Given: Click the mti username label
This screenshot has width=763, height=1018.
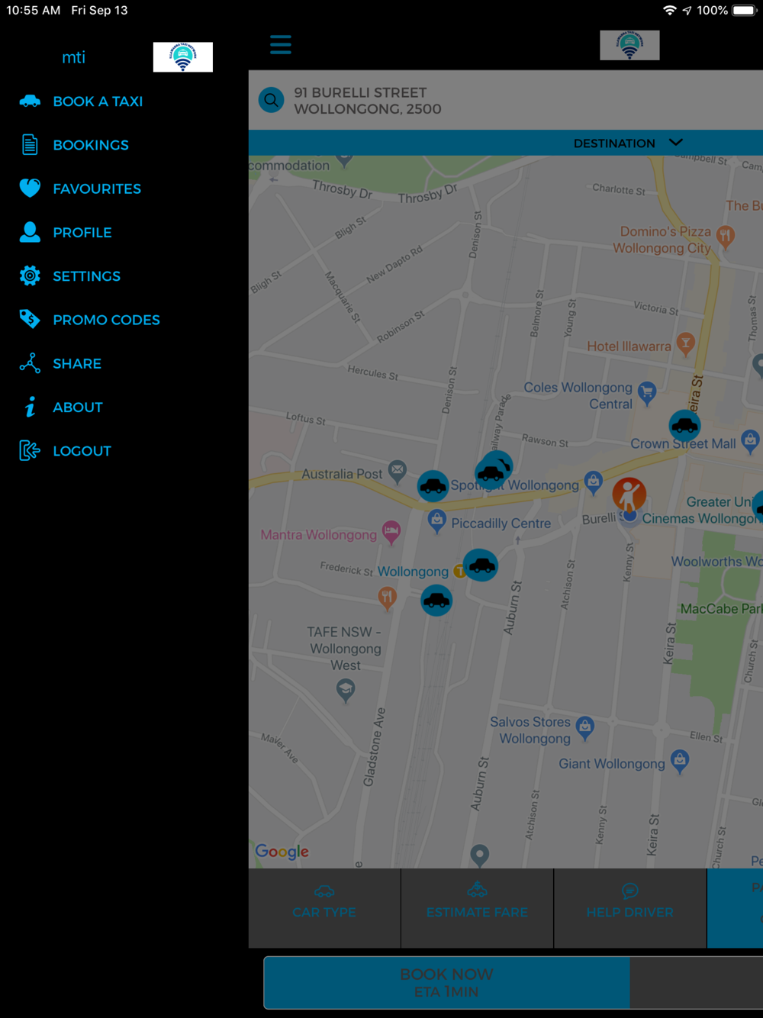Looking at the screenshot, I should point(73,57).
